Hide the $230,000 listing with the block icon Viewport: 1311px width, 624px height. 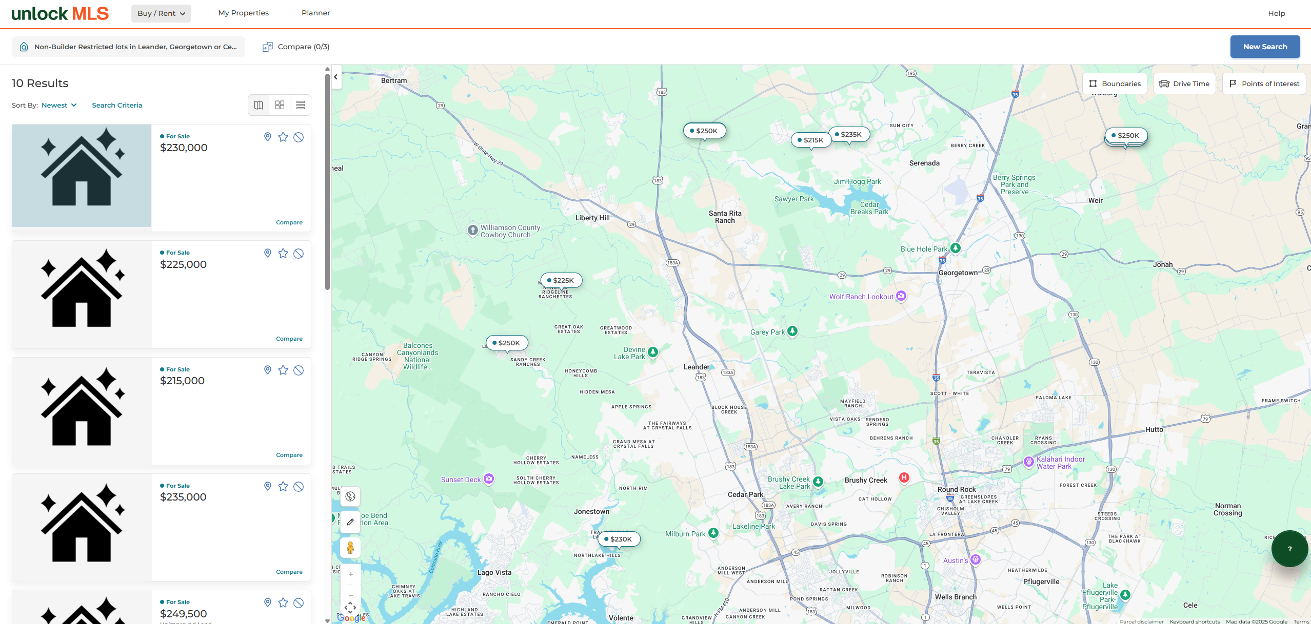[x=299, y=137]
